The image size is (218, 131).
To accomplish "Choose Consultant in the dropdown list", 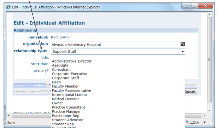I will (x=61, y=70).
